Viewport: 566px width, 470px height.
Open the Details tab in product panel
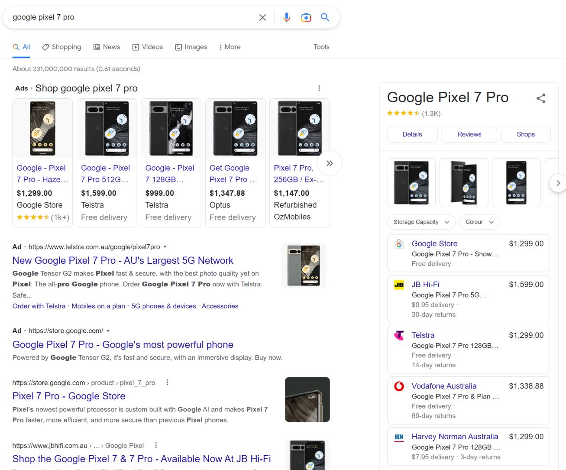click(x=412, y=134)
